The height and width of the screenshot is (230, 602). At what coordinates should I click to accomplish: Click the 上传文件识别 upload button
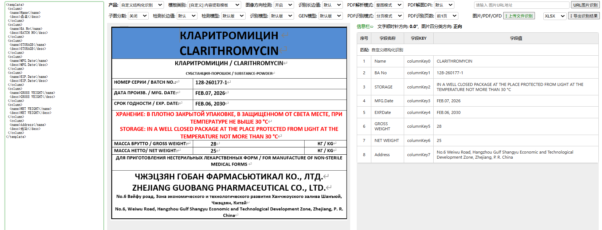point(519,16)
